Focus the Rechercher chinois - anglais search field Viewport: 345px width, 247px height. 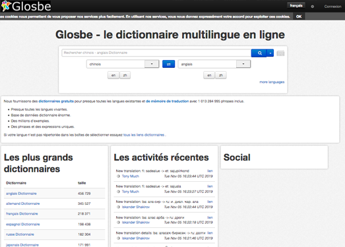pyautogui.click(x=156, y=53)
